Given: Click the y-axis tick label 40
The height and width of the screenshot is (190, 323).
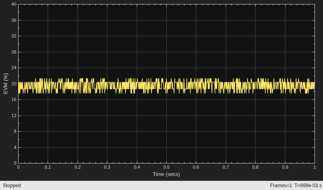Looking at the screenshot, I should pos(14,4).
